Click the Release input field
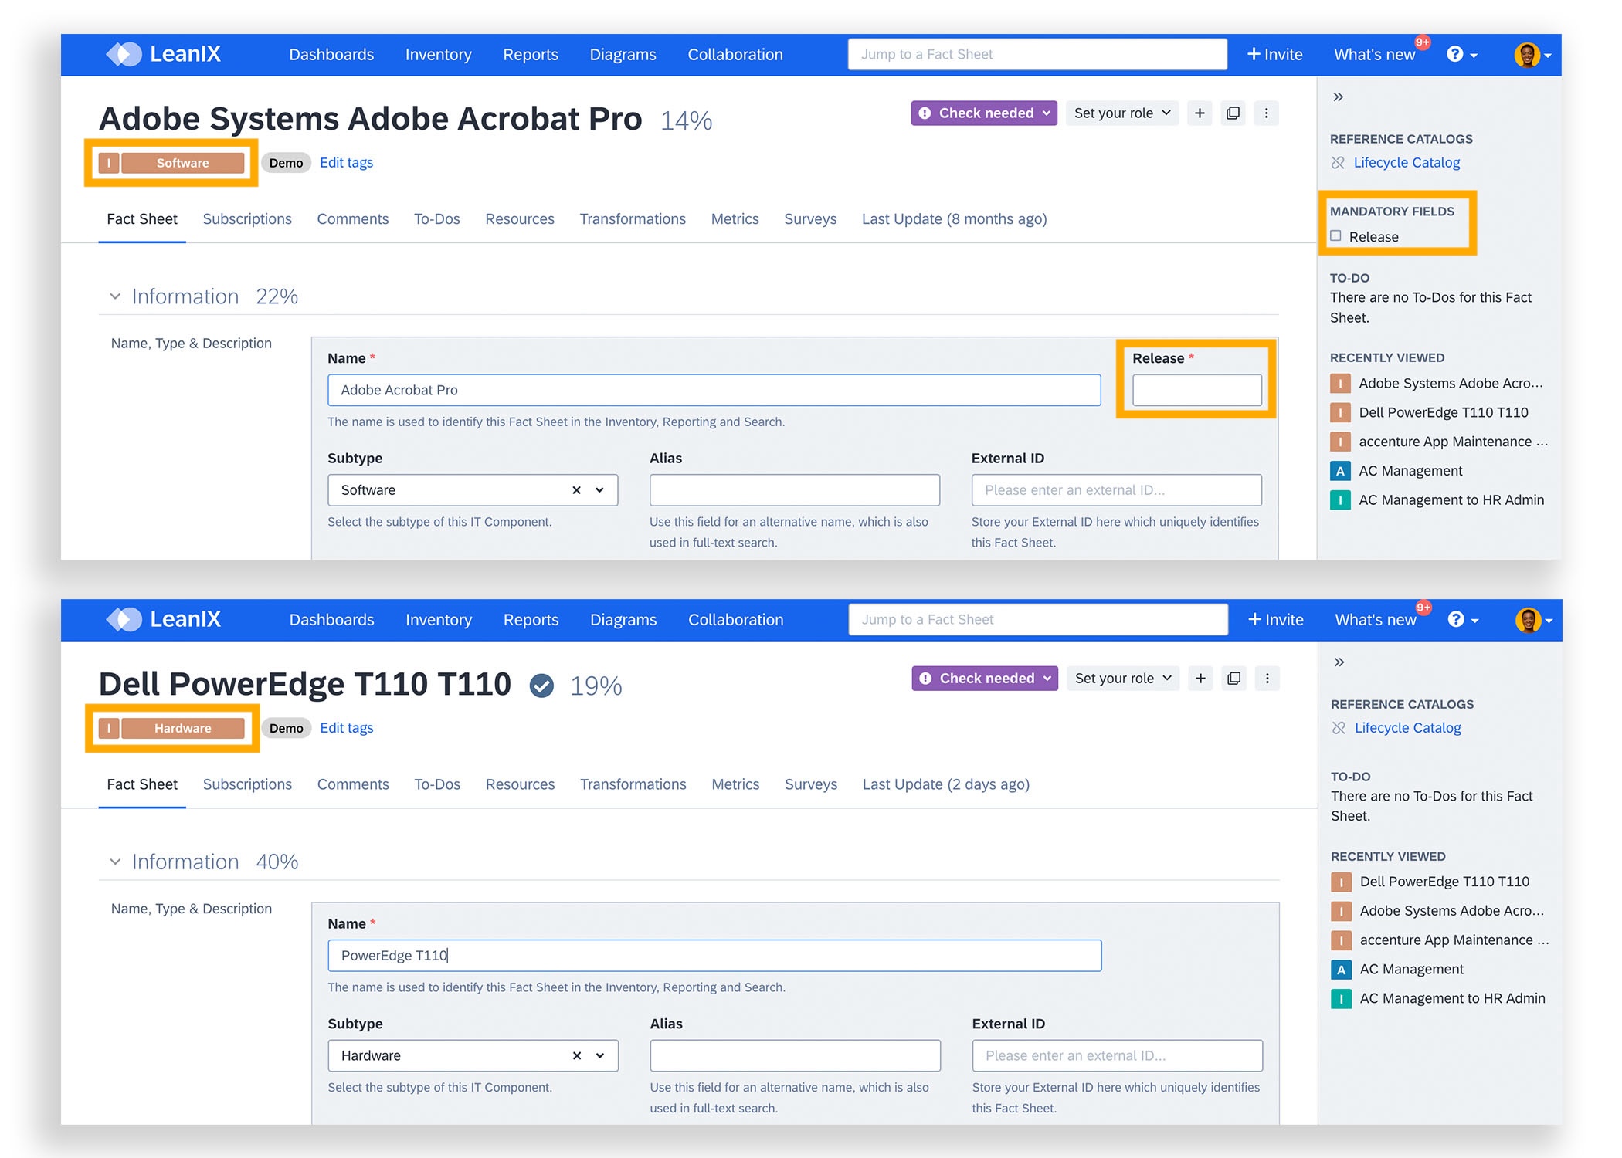The image size is (1622, 1158). [1196, 390]
